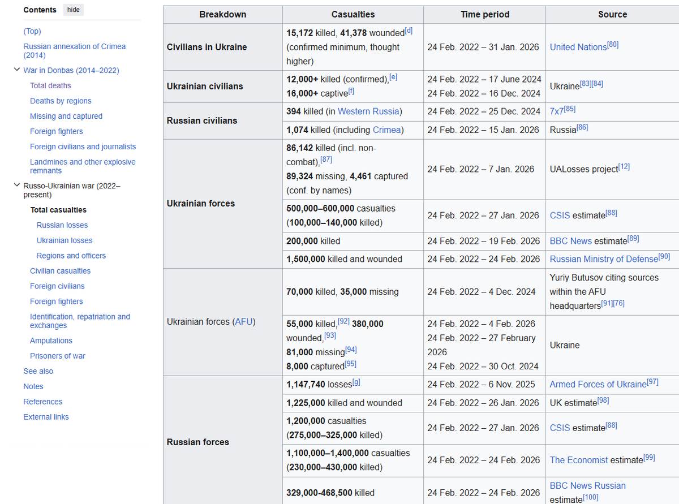Go to Regions and officers subsection
Viewport: 679px width, 504px height.
click(71, 256)
